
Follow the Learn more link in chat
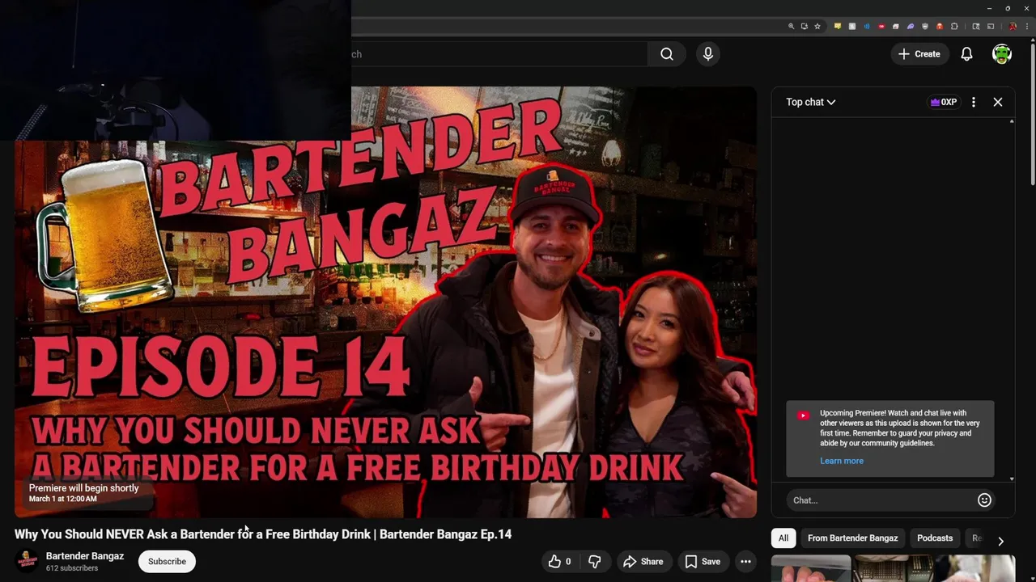(842, 461)
